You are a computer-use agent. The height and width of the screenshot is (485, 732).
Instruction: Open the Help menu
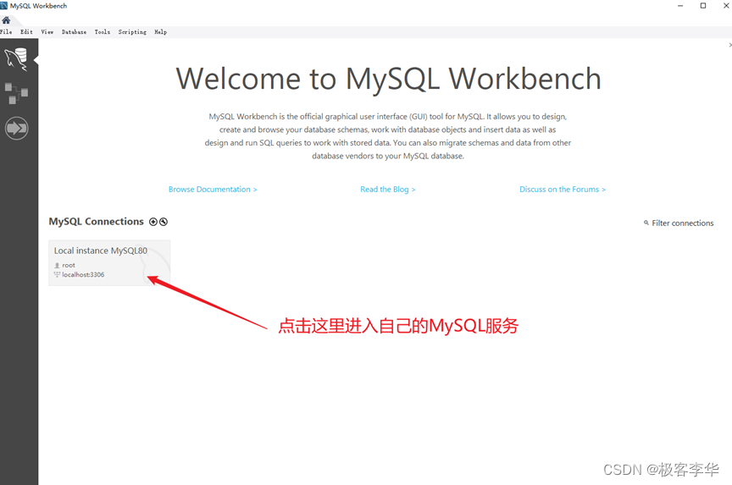point(161,31)
